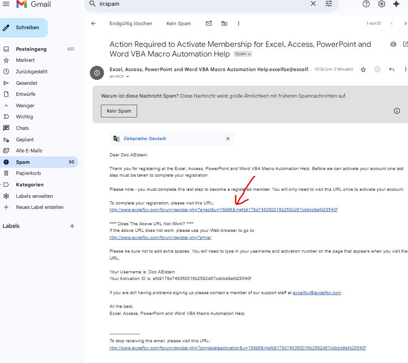Click the Labels heading in the sidebar
The width and height of the screenshot is (408, 363).
pyautogui.click(x=11, y=226)
